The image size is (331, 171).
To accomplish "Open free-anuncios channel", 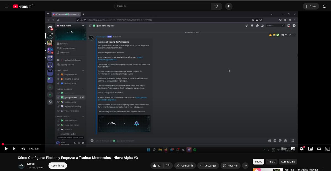I will (71, 121).
